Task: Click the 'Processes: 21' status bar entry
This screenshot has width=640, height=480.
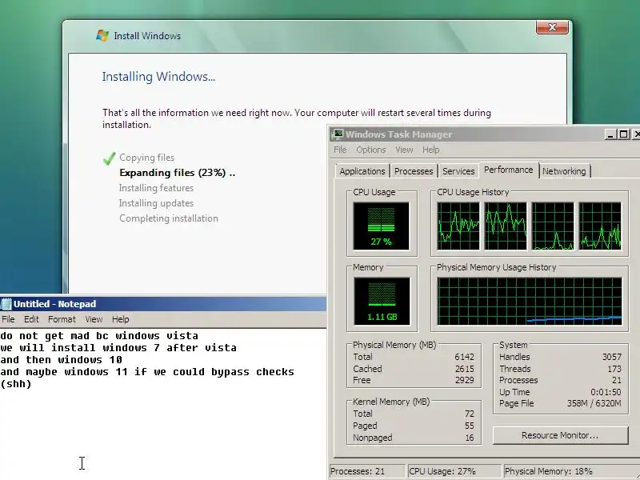Action: [367, 471]
